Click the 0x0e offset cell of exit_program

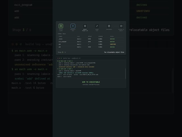(89, 42)
